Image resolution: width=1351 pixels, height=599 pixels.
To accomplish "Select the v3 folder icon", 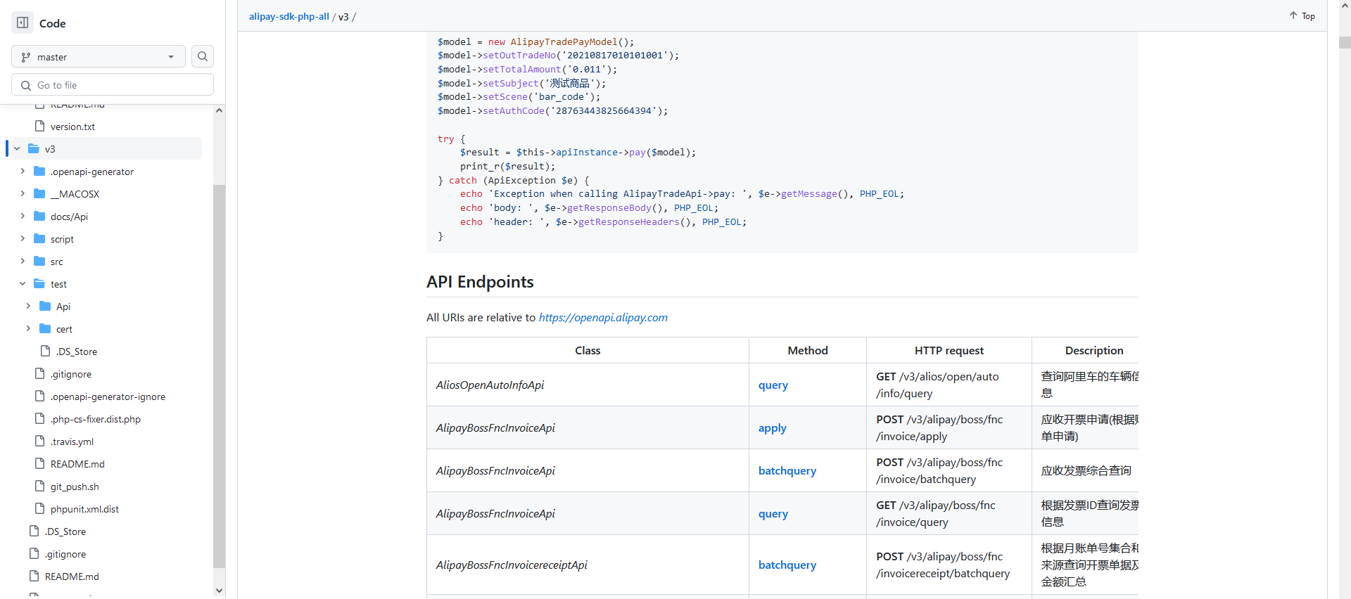I will [x=34, y=148].
